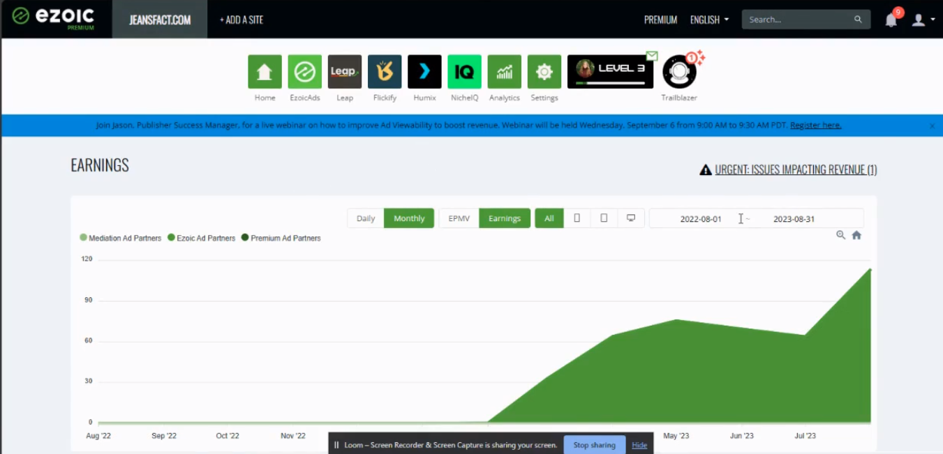Open the Premium menu item
The image size is (943, 454).
(x=660, y=20)
